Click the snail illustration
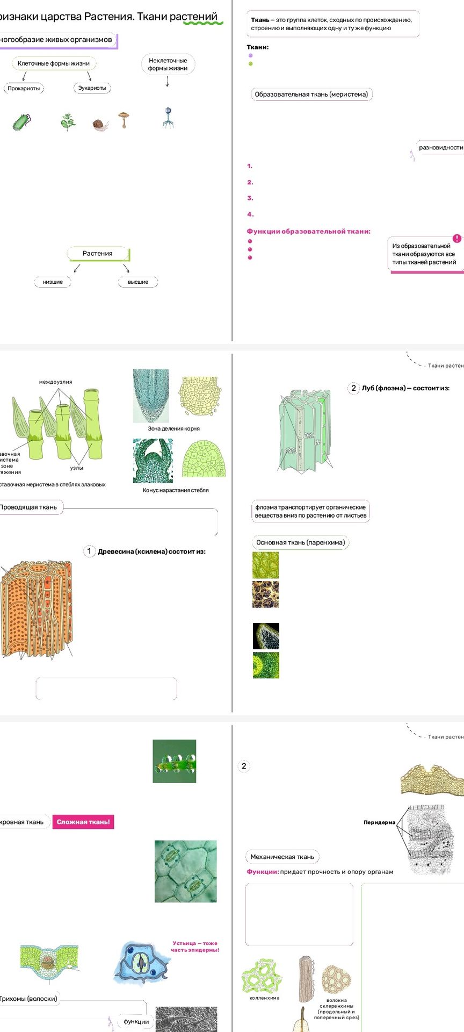The height and width of the screenshot is (1032, 464). (x=100, y=125)
